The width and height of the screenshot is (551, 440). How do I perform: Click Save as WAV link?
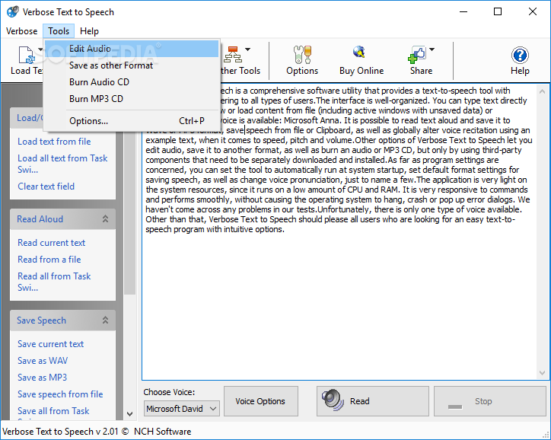[x=43, y=361]
